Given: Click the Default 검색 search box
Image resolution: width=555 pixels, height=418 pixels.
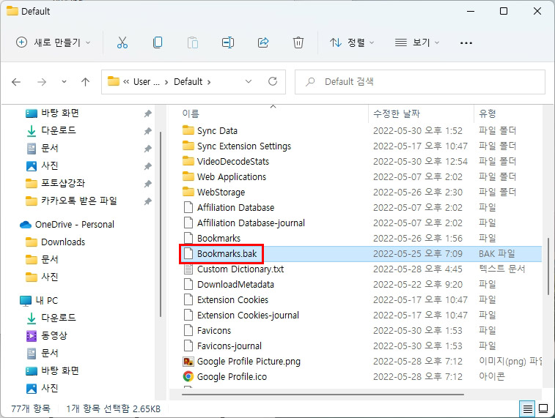Looking at the screenshot, I should (x=420, y=81).
